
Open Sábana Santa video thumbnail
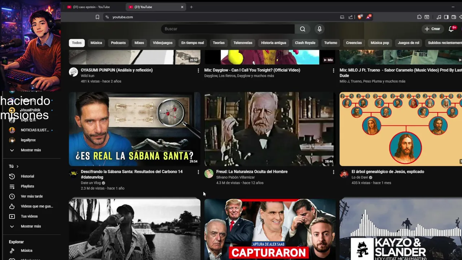[135, 129]
